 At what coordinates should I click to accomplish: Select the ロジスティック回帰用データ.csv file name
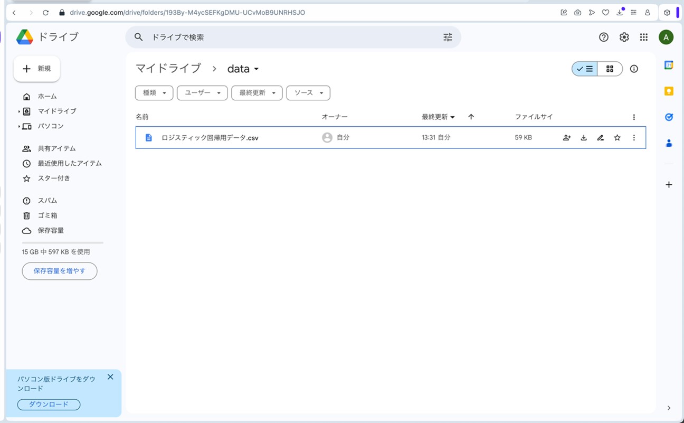pos(210,138)
